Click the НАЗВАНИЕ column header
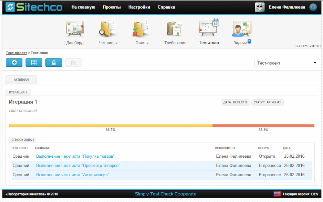The width and height of the screenshot is (323, 202). click(x=43, y=148)
